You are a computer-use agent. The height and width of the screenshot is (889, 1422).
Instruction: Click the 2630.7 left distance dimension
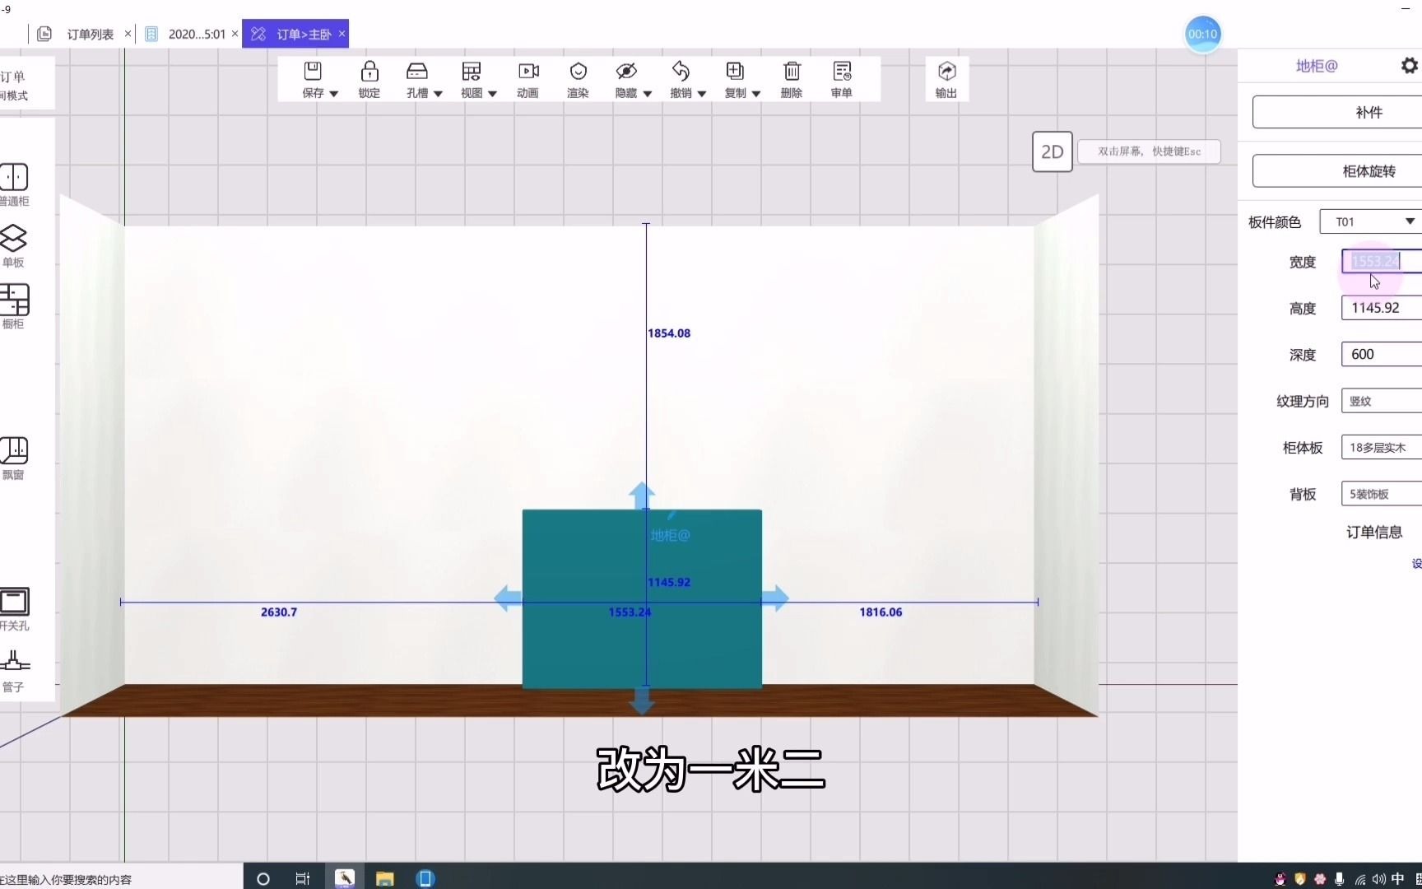[279, 612]
